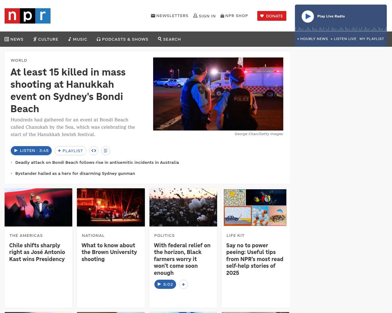Screen dimensions: 392x313
Task: Open Newsletters via the envelope link
Action: point(170,16)
